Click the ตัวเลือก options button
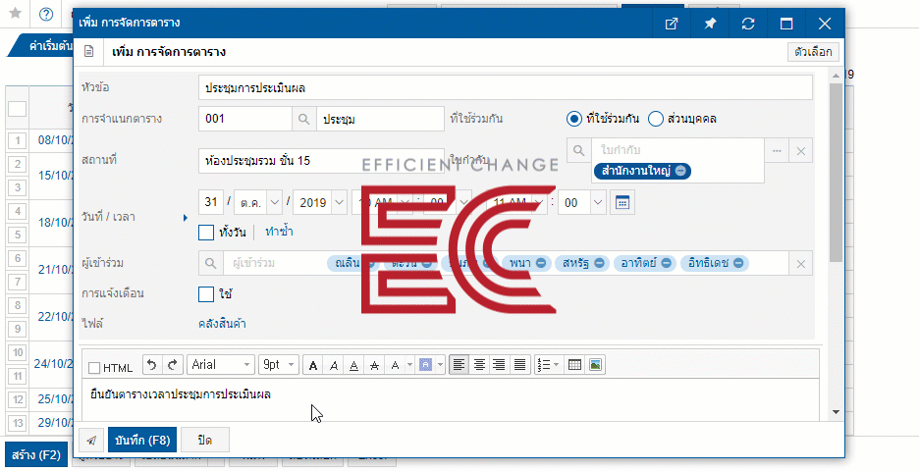The image size is (919, 471). (x=813, y=52)
